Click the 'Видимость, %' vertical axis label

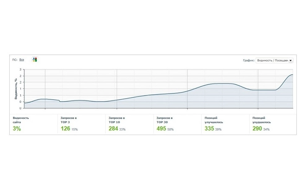16,89
